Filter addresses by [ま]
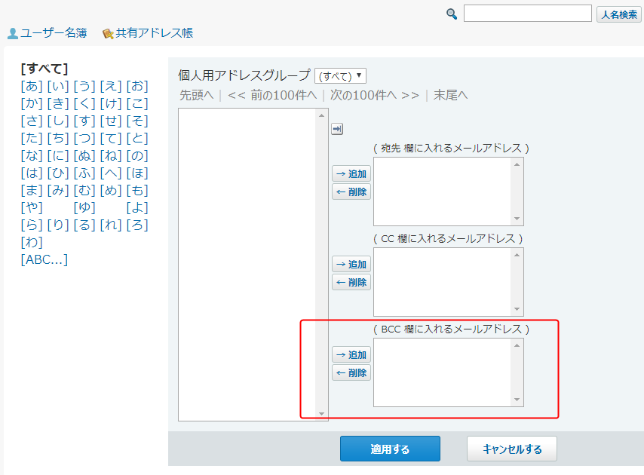 point(32,190)
